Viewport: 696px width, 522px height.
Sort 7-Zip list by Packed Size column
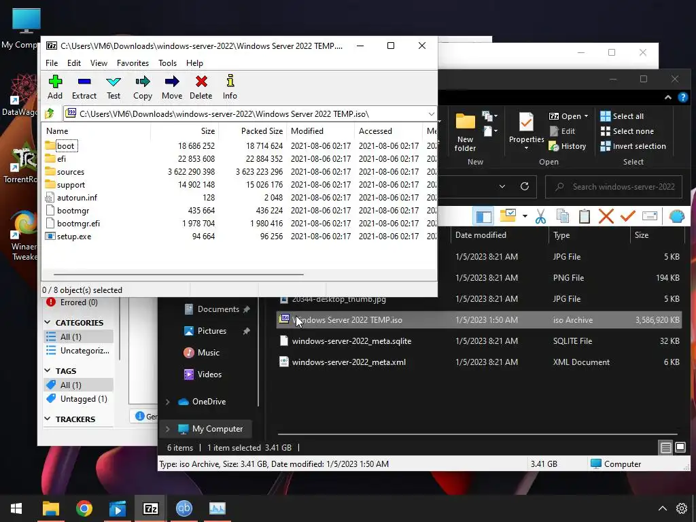pos(253,131)
